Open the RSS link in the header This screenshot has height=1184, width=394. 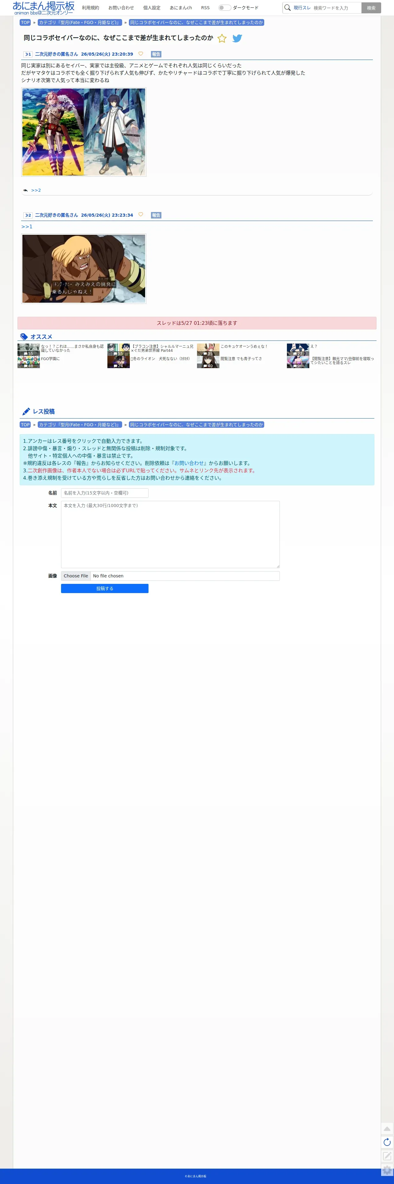(x=205, y=8)
